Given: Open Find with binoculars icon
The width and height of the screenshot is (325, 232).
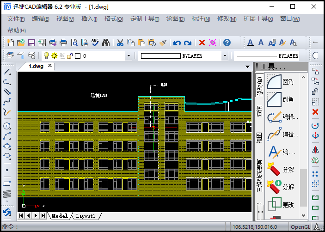Looking at the screenshot, I should pos(106,43).
